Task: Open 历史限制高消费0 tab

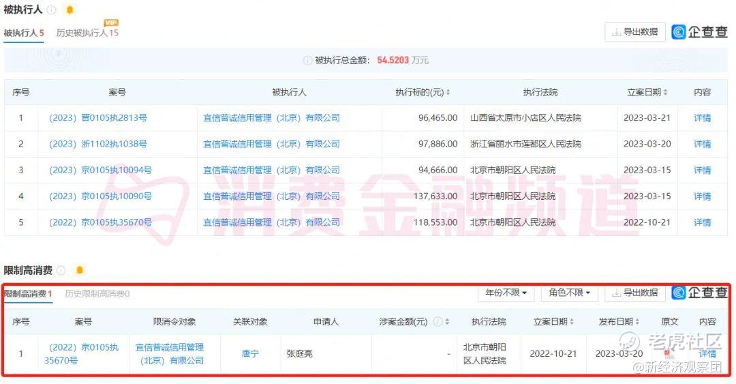Action: [97, 294]
